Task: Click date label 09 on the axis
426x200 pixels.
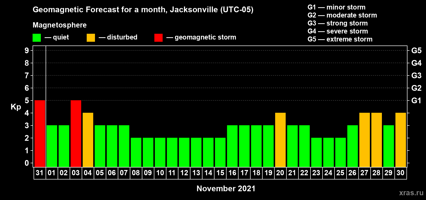Action: tap(148, 173)
